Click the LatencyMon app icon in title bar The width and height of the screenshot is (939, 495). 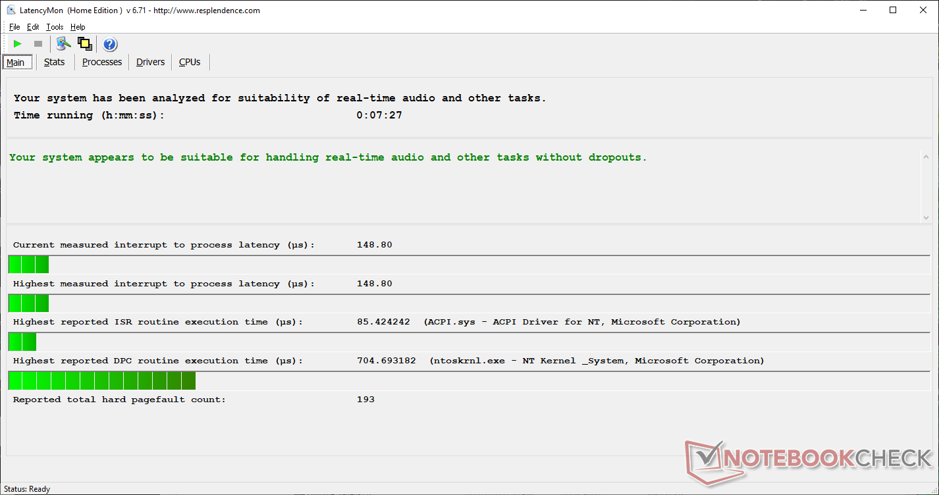point(11,10)
